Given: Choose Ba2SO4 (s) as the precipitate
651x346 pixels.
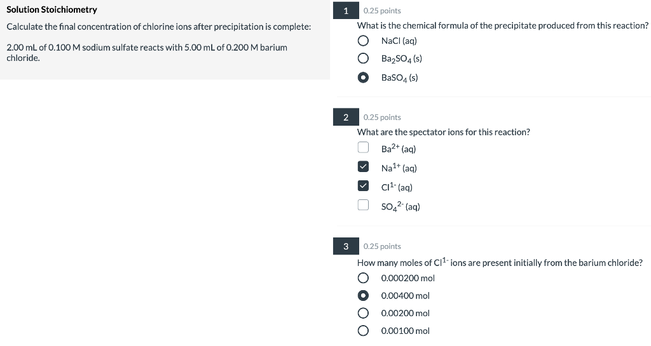Looking at the screenshot, I should tap(363, 59).
